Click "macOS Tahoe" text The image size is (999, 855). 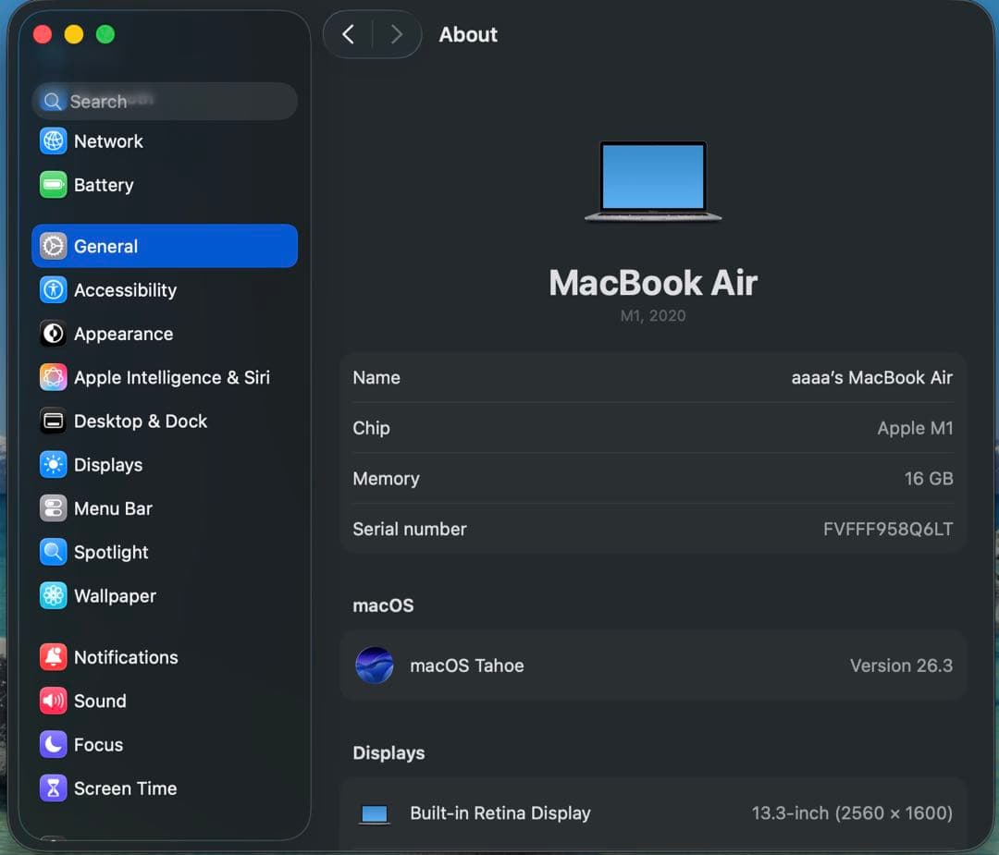coord(467,666)
